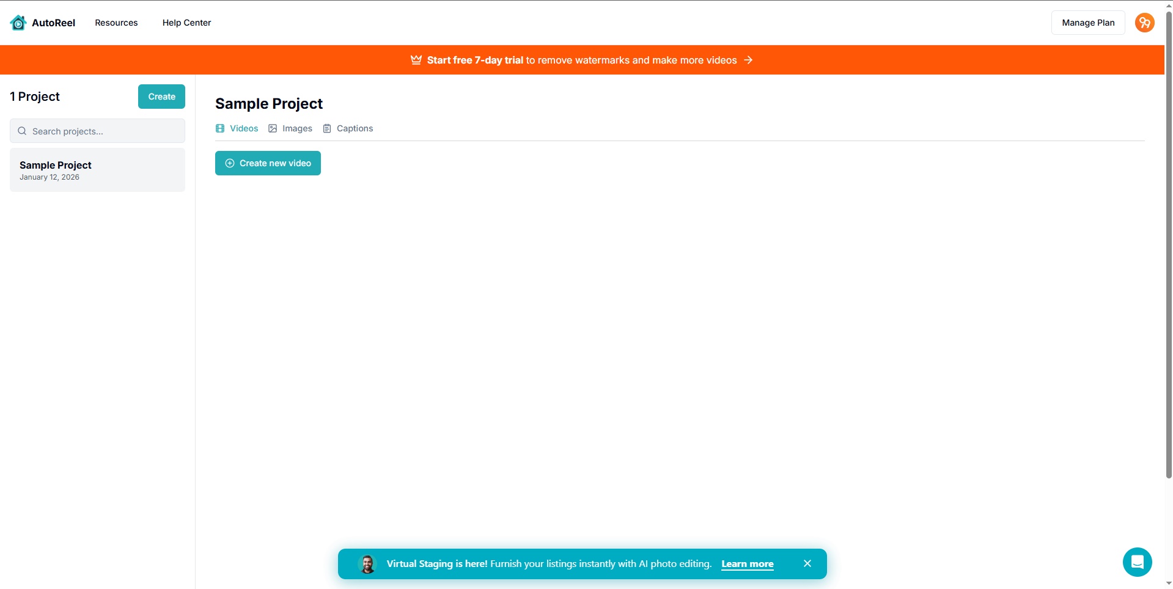
Task: Close the Virtual Staging notification
Action: 807,563
